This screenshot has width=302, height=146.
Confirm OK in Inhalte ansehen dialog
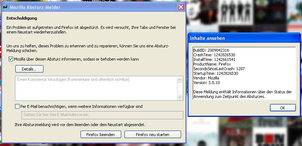[282, 108]
